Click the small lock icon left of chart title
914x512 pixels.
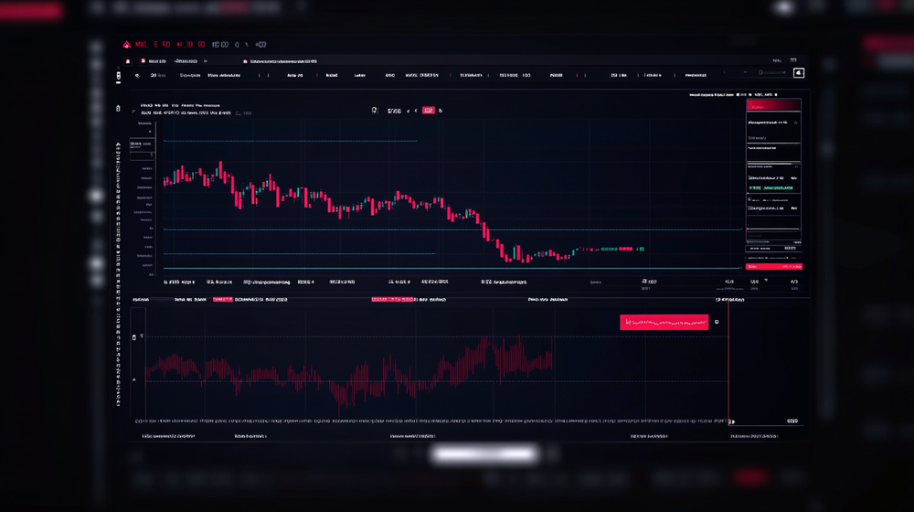[x=118, y=108]
